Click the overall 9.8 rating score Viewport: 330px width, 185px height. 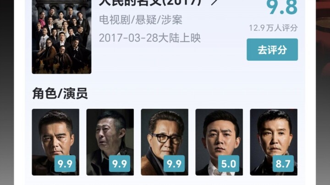tap(282, 7)
